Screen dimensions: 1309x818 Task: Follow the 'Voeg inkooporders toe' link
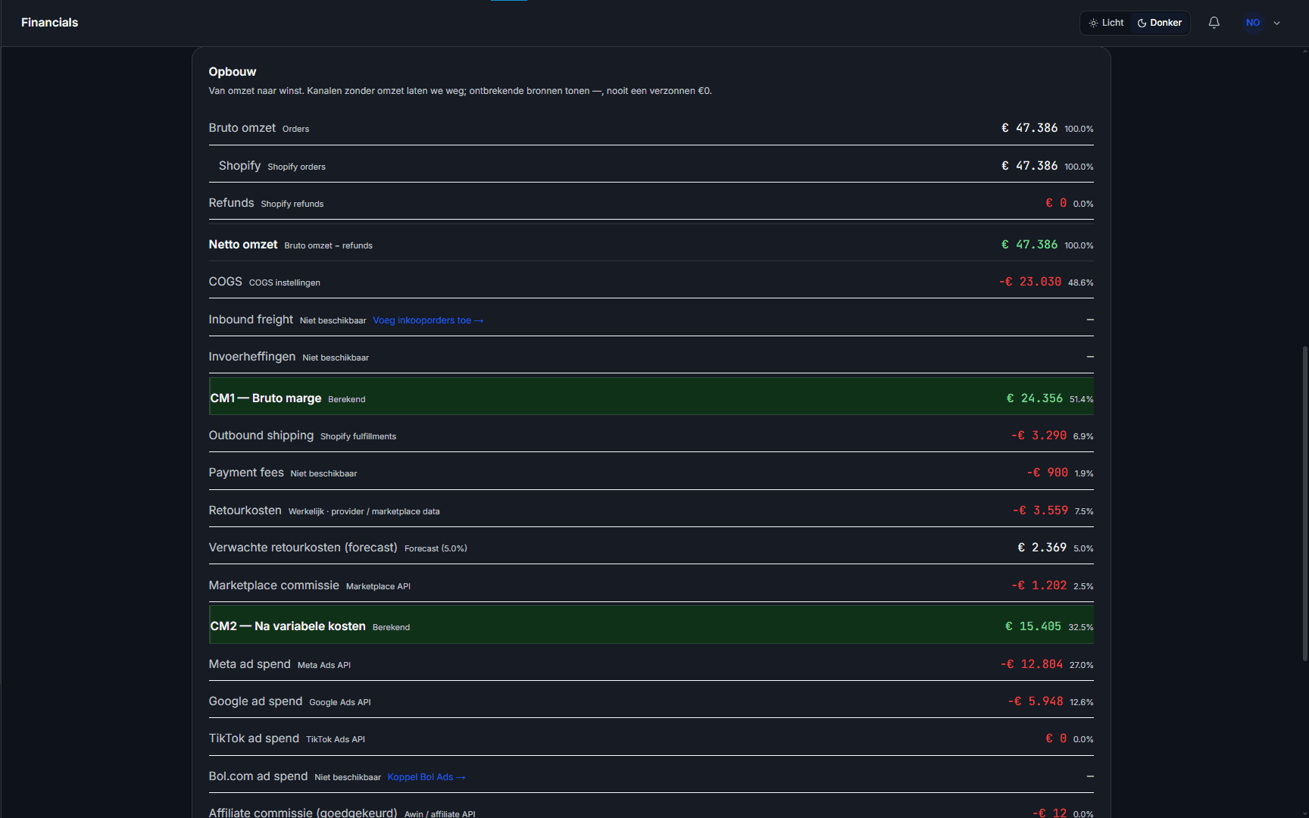point(428,320)
